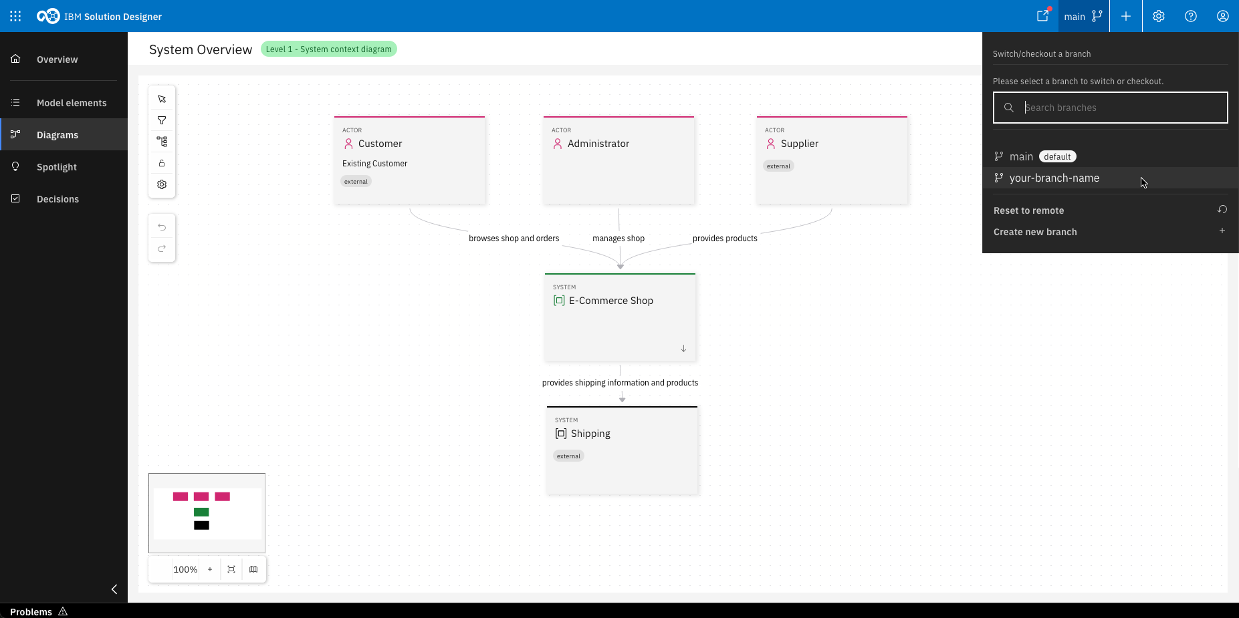This screenshot has height=618, width=1239.
Task: Switch to your-branch-name branch
Action: click(x=1054, y=178)
